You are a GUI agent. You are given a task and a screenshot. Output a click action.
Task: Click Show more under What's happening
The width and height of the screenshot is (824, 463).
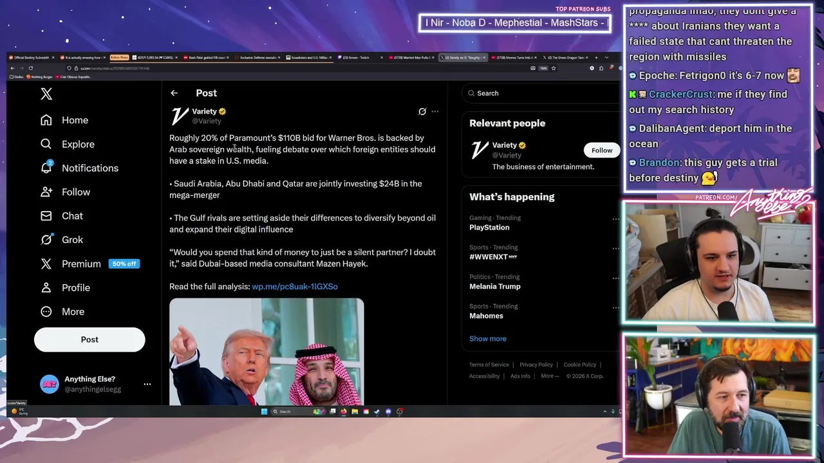[488, 338]
